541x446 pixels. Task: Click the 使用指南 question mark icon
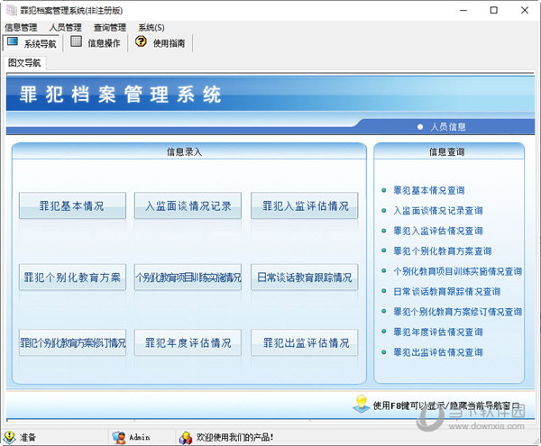[x=141, y=41]
